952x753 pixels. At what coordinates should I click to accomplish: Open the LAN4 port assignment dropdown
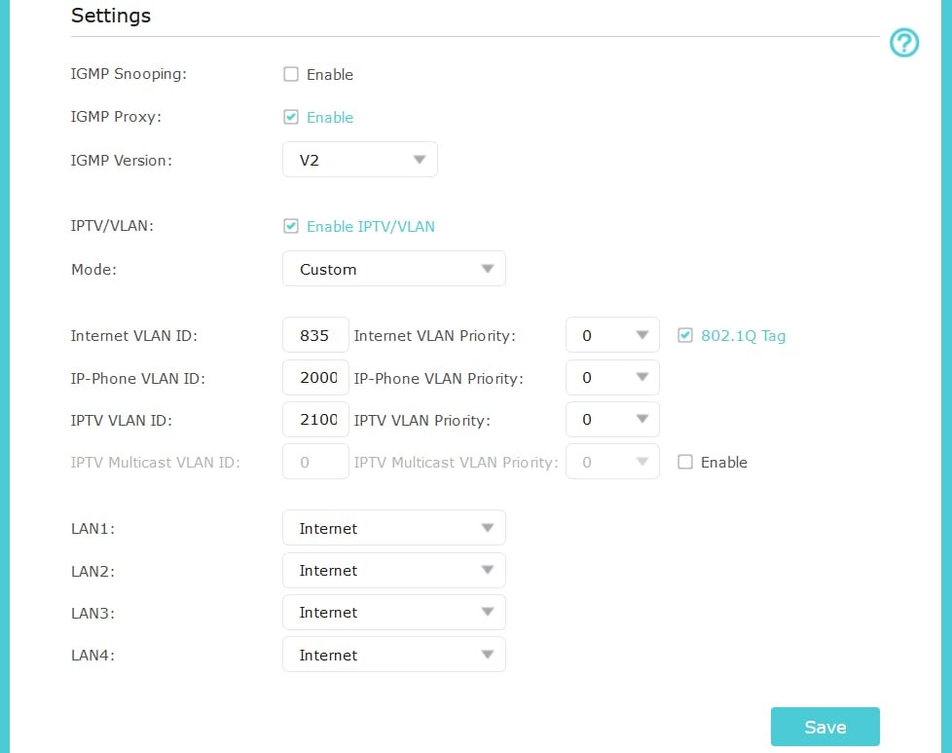click(x=394, y=655)
